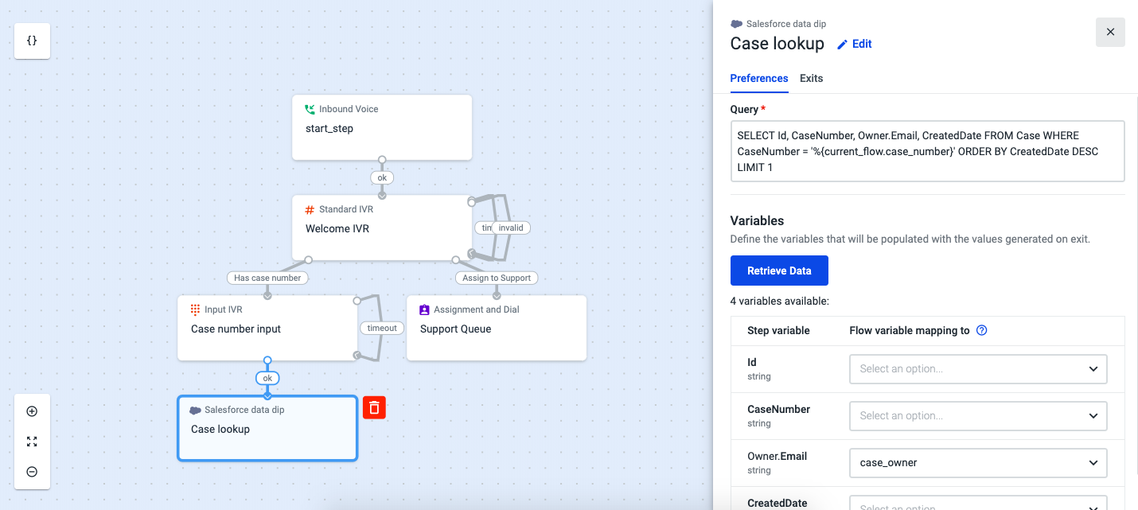Screen dimensions: 1138x510
Task: Switch to the Preferences tab
Action: 759,78
